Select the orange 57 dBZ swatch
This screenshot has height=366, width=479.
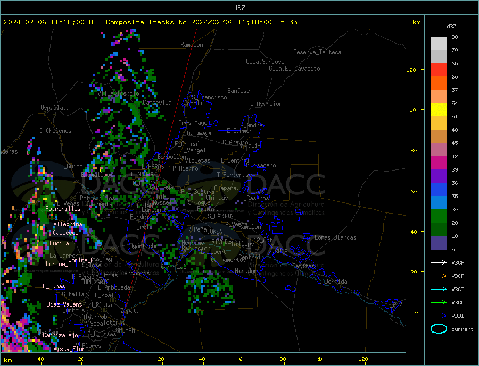(x=439, y=83)
